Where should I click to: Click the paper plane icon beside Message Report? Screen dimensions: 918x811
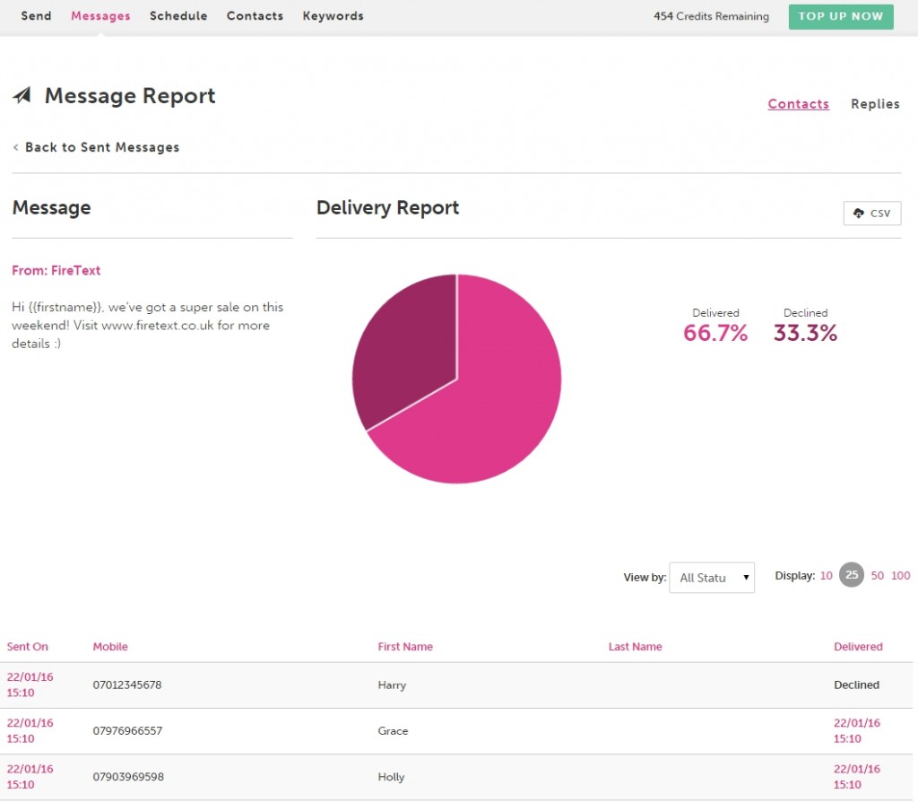pos(22,95)
